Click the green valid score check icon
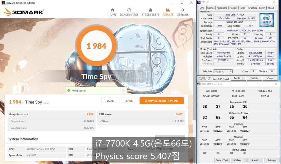The width and height of the screenshot is (281, 164). click(69, 91)
